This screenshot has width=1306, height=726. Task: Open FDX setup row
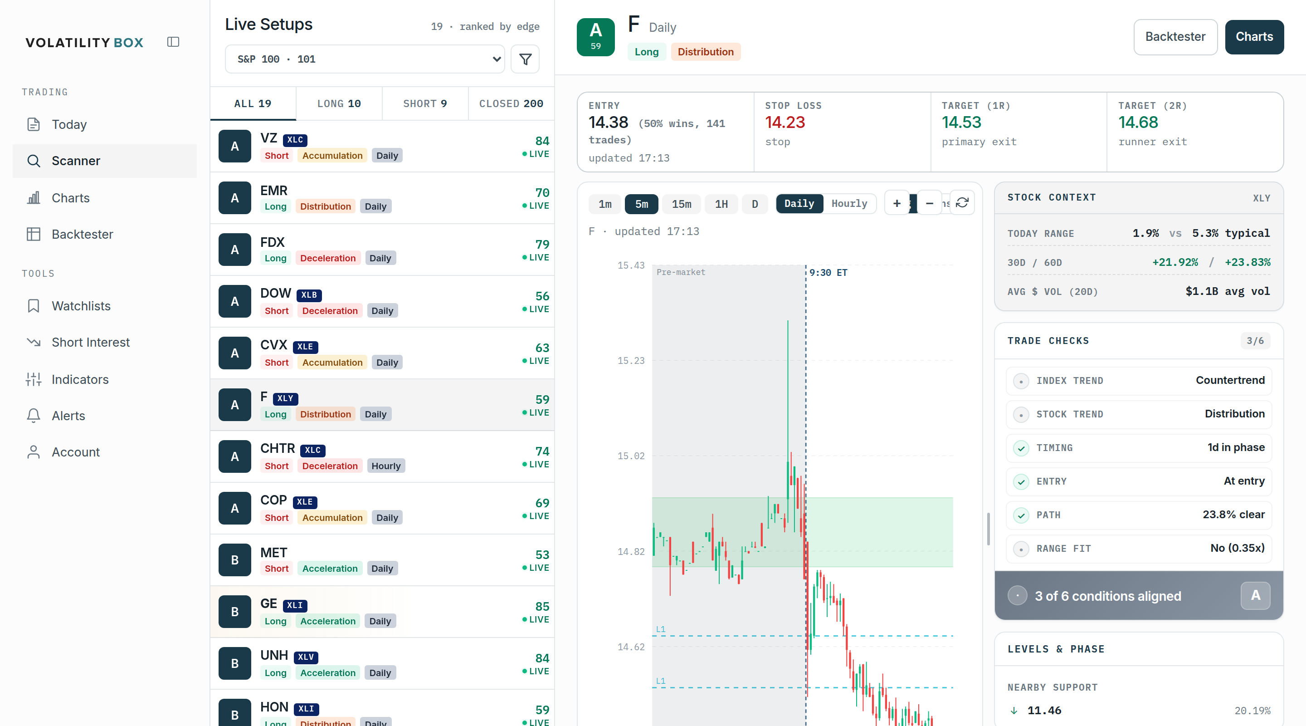382,250
